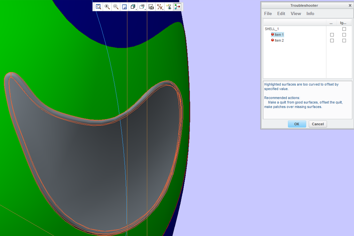Open the Saved Orientations AB dropdown

tap(142, 7)
